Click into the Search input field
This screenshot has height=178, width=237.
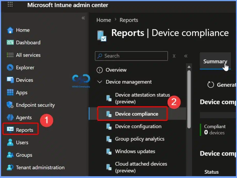click(131, 56)
